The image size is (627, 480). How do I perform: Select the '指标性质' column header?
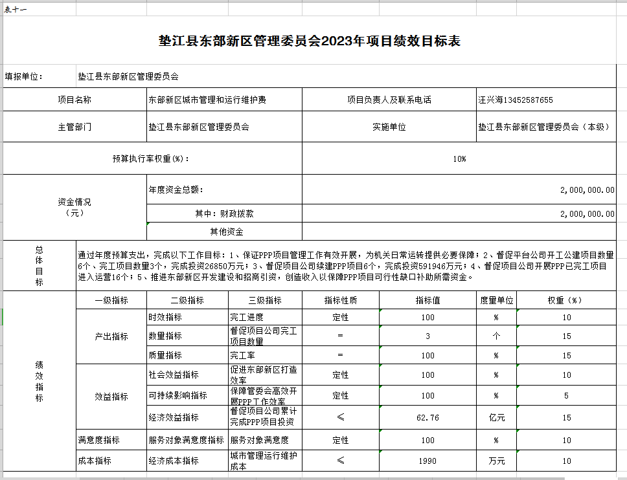(341, 300)
